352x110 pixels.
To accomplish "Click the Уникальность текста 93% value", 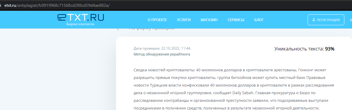I will pyautogui.click(x=304, y=49).
